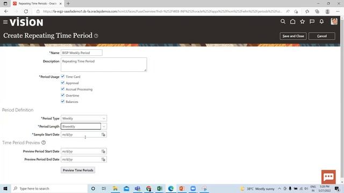
Task: Open Task View on the taskbar
Action: click(x=104, y=188)
